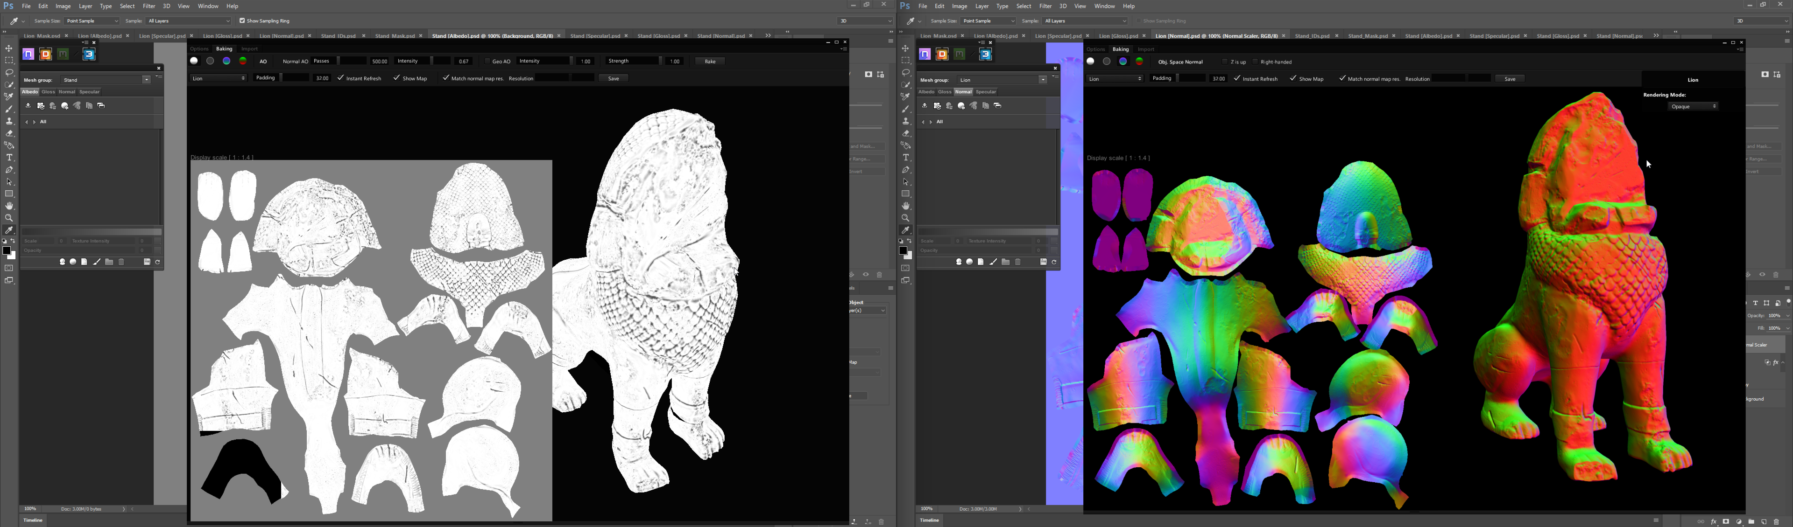
Task: Select the Zoom tool in the right toolbar
Action: 905,218
